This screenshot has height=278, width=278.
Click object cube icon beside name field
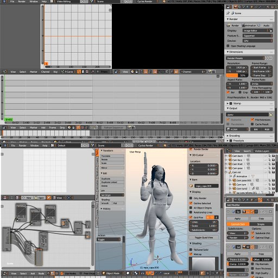191,186
